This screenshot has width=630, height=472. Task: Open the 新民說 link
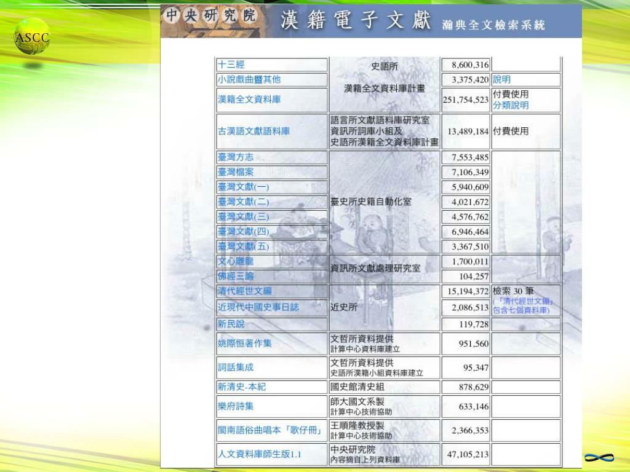pos(231,324)
